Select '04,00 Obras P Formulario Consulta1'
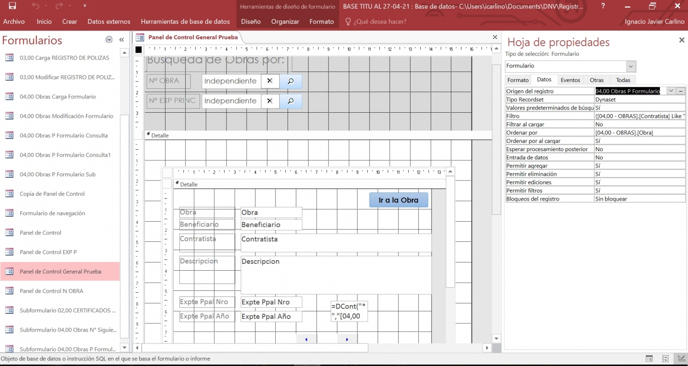This screenshot has width=688, height=366. pyautogui.click(x=65, y=155)
